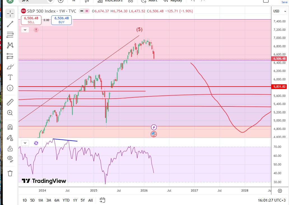Select the ruler measure tool
This screenshot has height=205, width=289.
10,102
